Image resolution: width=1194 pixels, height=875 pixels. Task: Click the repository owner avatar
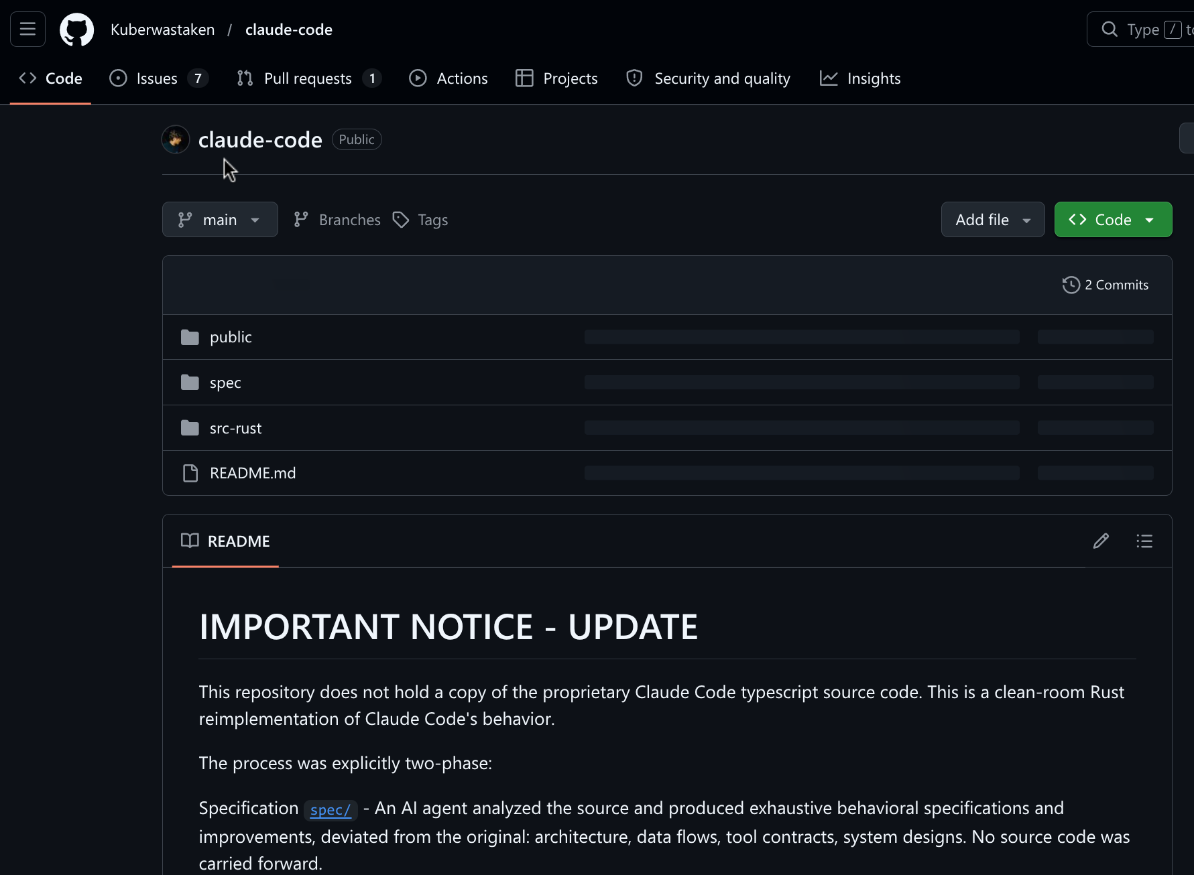(x=176, y=139)
